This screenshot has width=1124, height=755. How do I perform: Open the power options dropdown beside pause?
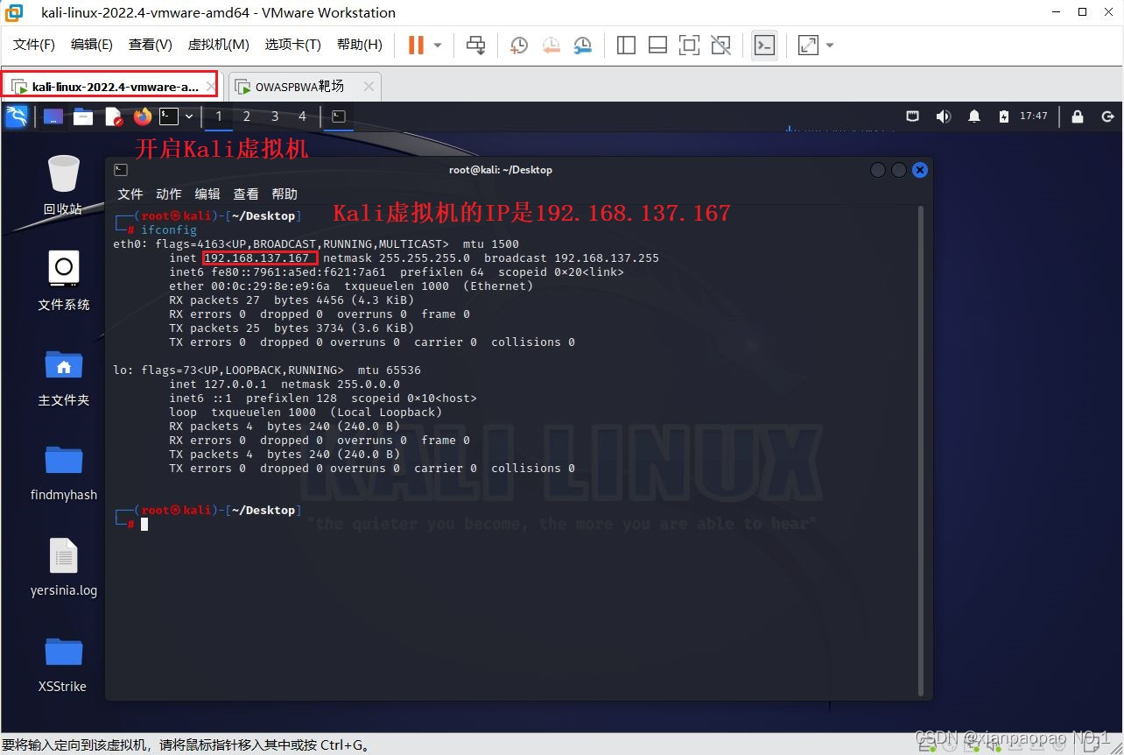[x=438, y=45]
